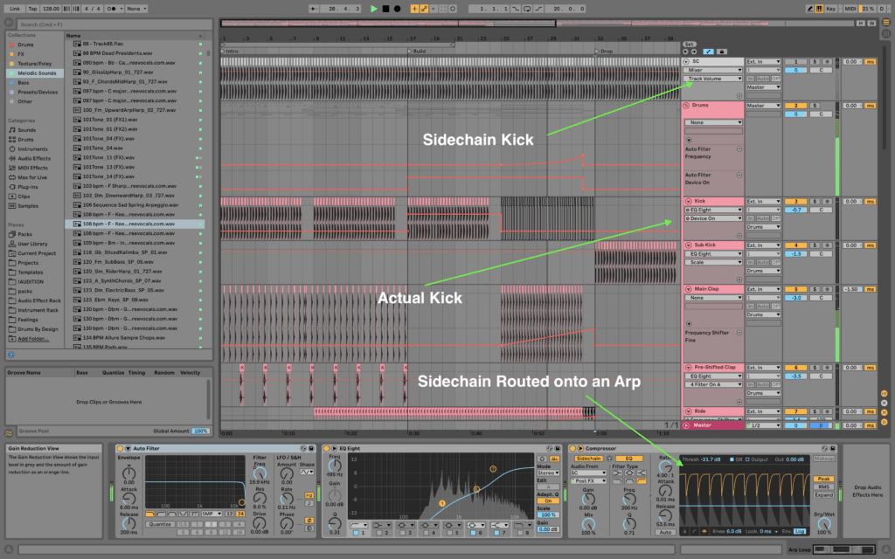Image resolution: width=895 pixels, height=559 pixels.
Task: Select the Samples category
Action: (28, 206)
